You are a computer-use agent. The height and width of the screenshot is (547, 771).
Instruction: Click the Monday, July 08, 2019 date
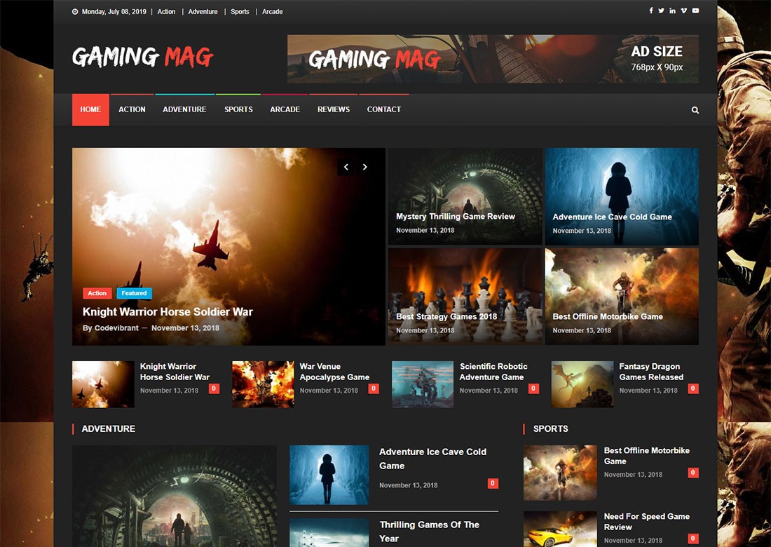[x=114, y=12]
